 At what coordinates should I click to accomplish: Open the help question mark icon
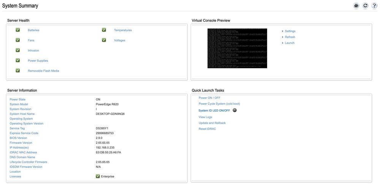click(374, 6)
